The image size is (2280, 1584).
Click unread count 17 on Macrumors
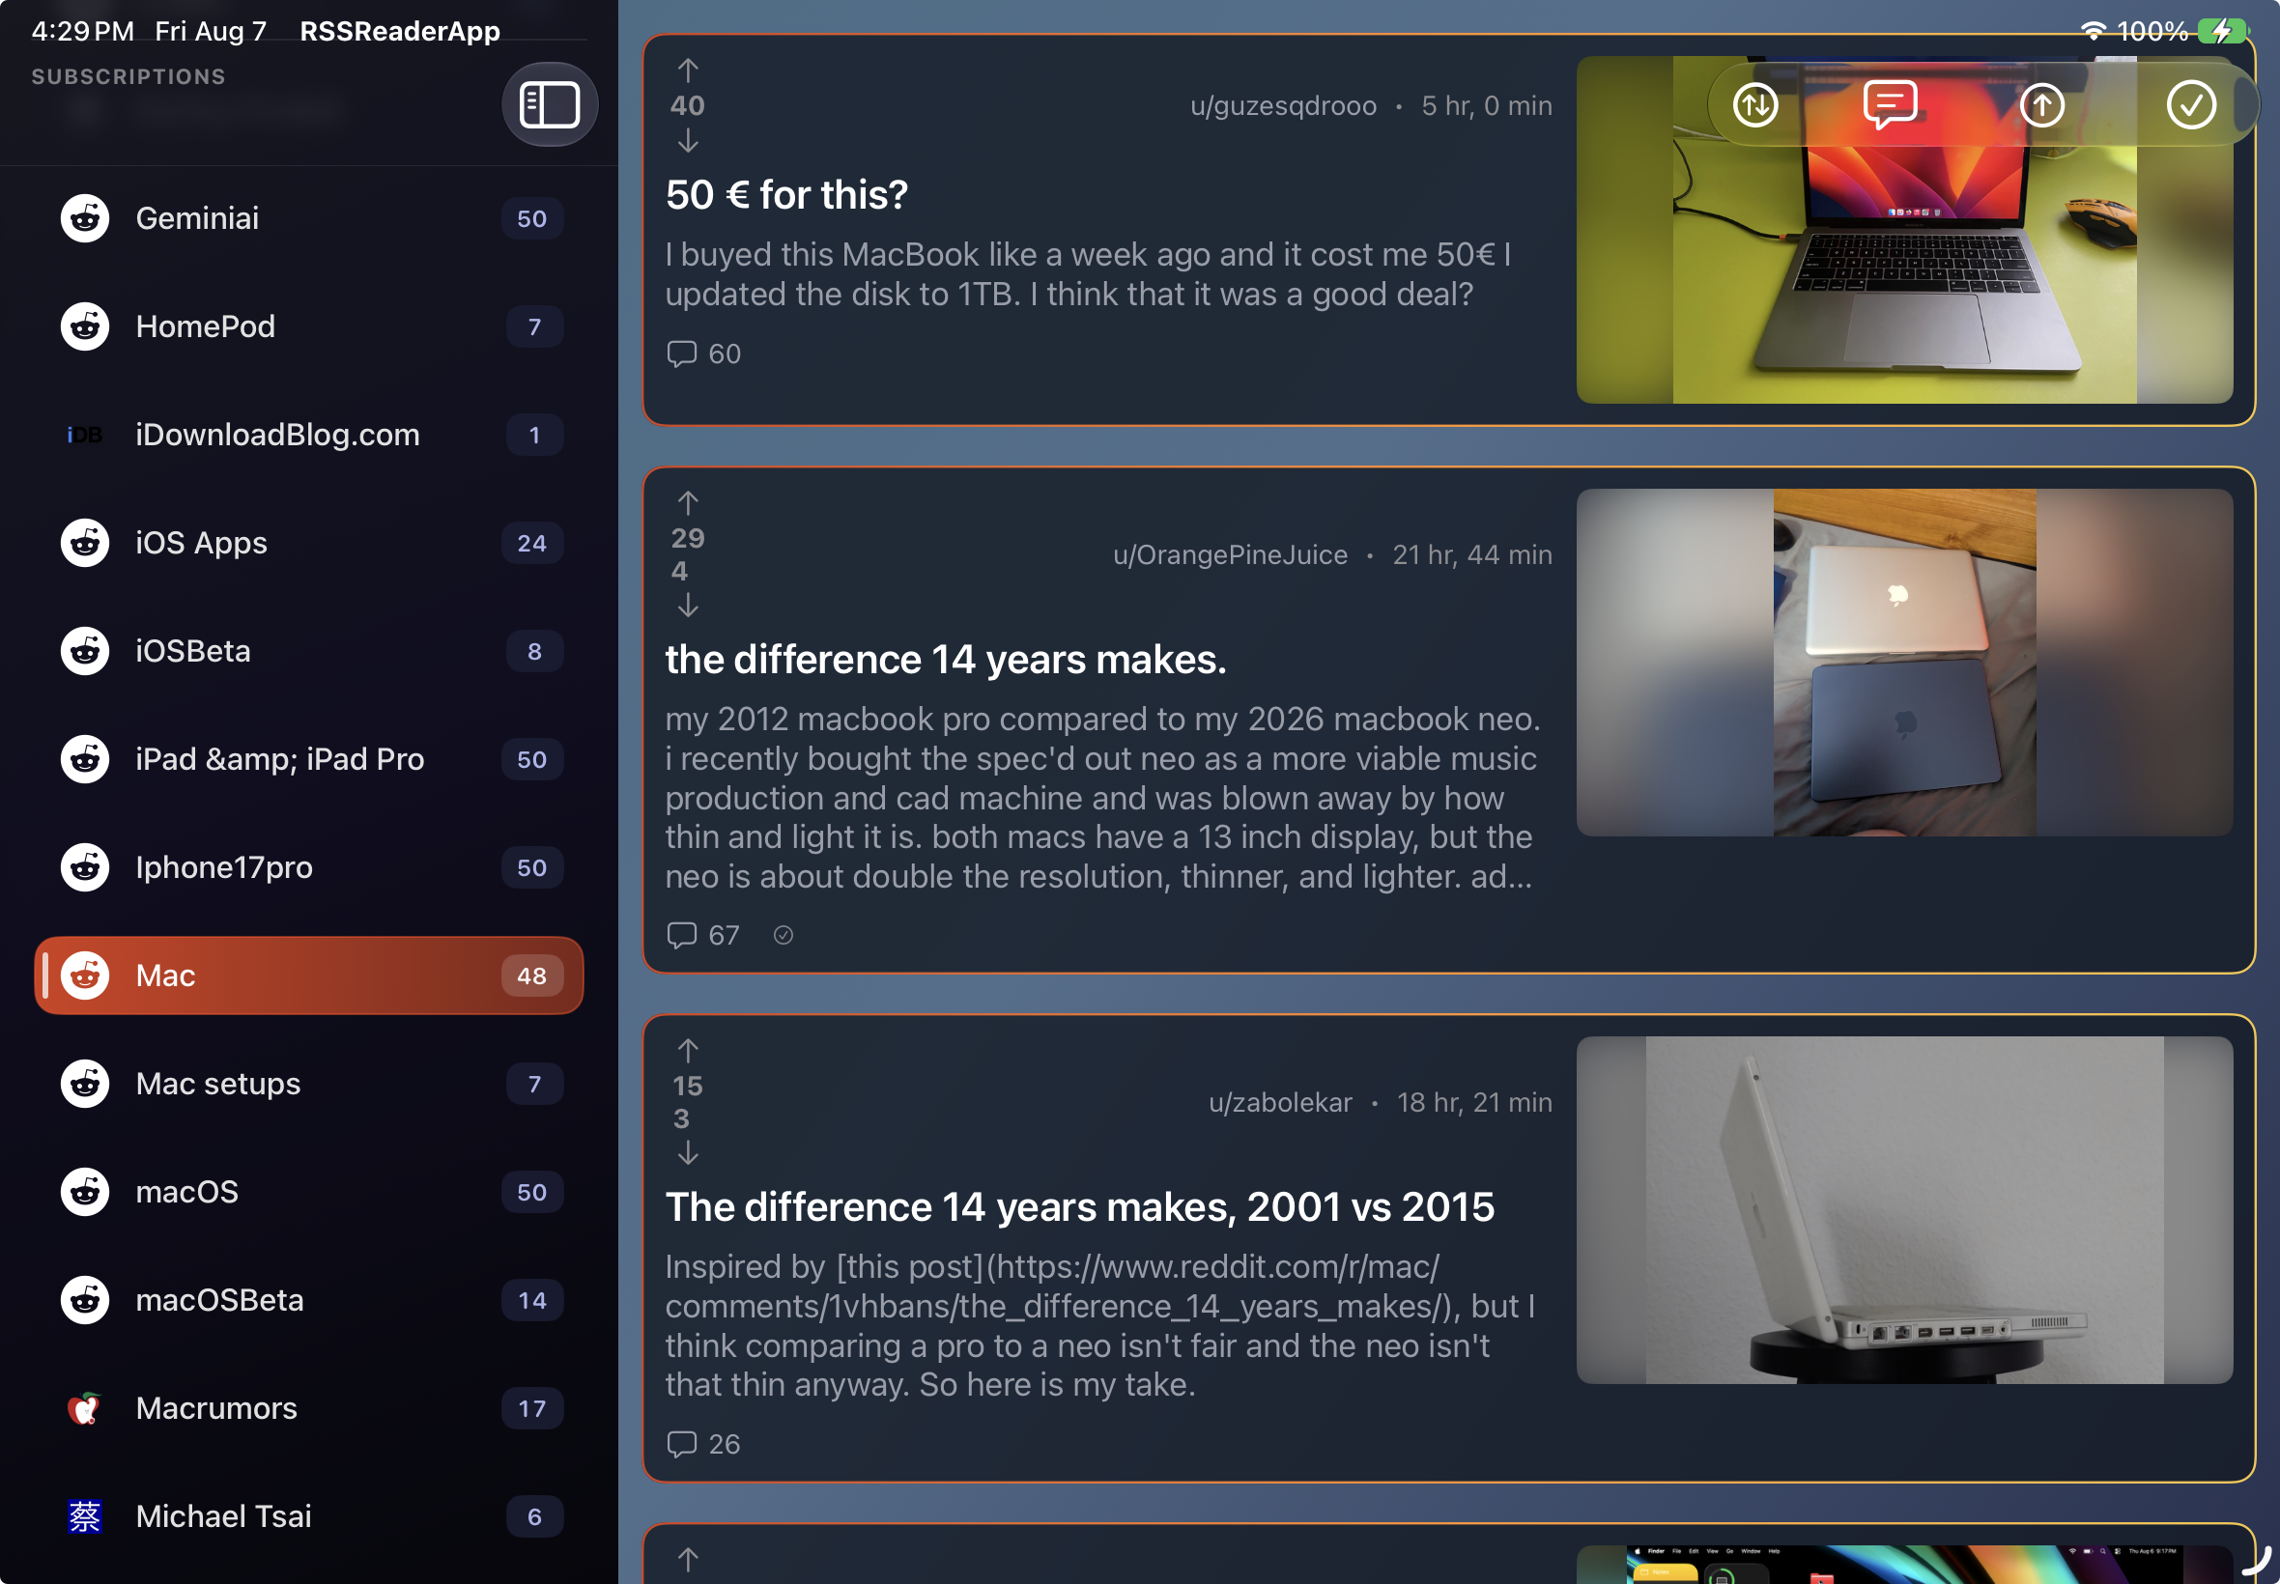coord(532,1408)
